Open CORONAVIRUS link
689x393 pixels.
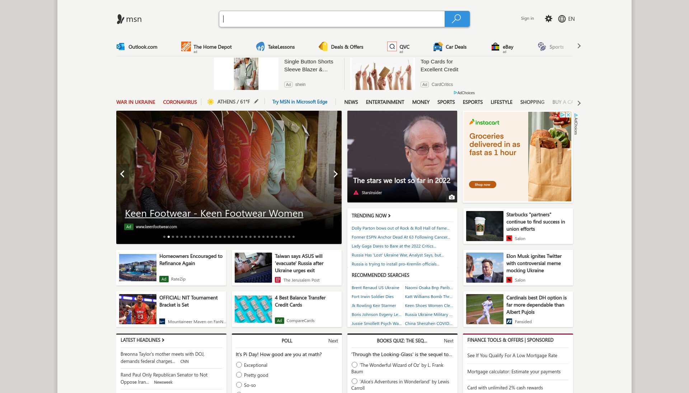(180, 102)
